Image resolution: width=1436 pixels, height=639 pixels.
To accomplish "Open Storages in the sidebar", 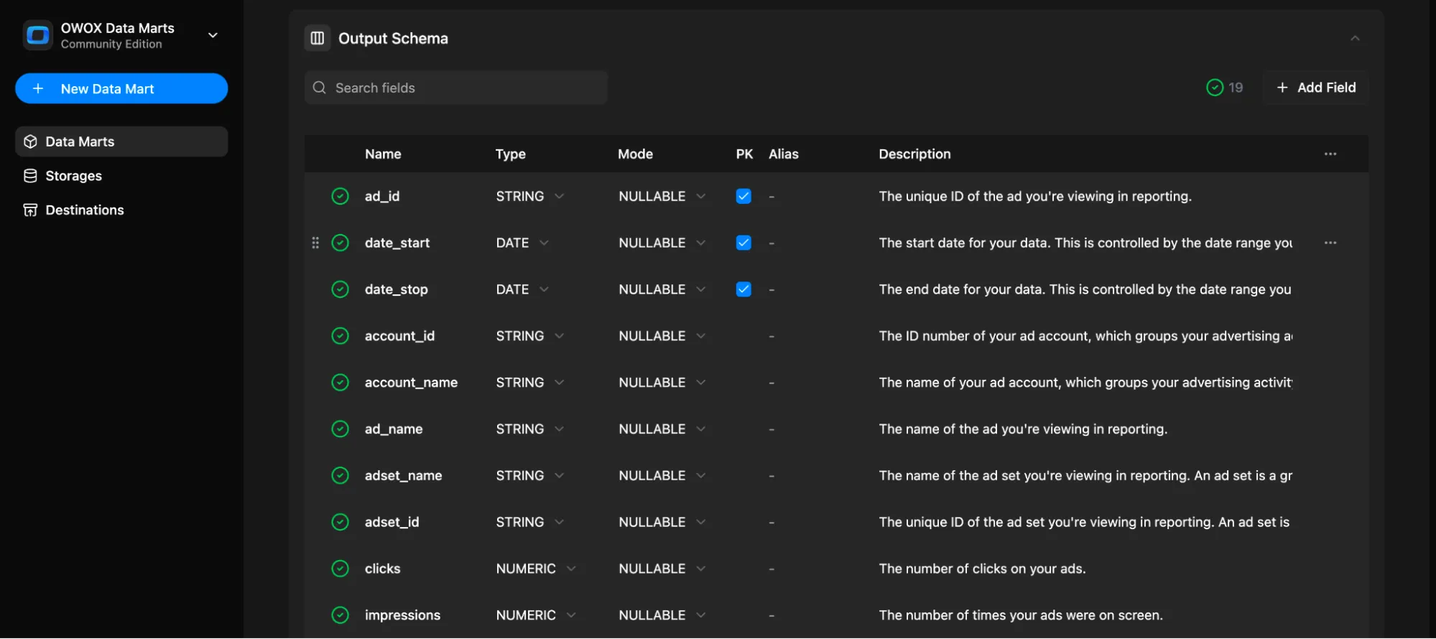I will (121, 176).
